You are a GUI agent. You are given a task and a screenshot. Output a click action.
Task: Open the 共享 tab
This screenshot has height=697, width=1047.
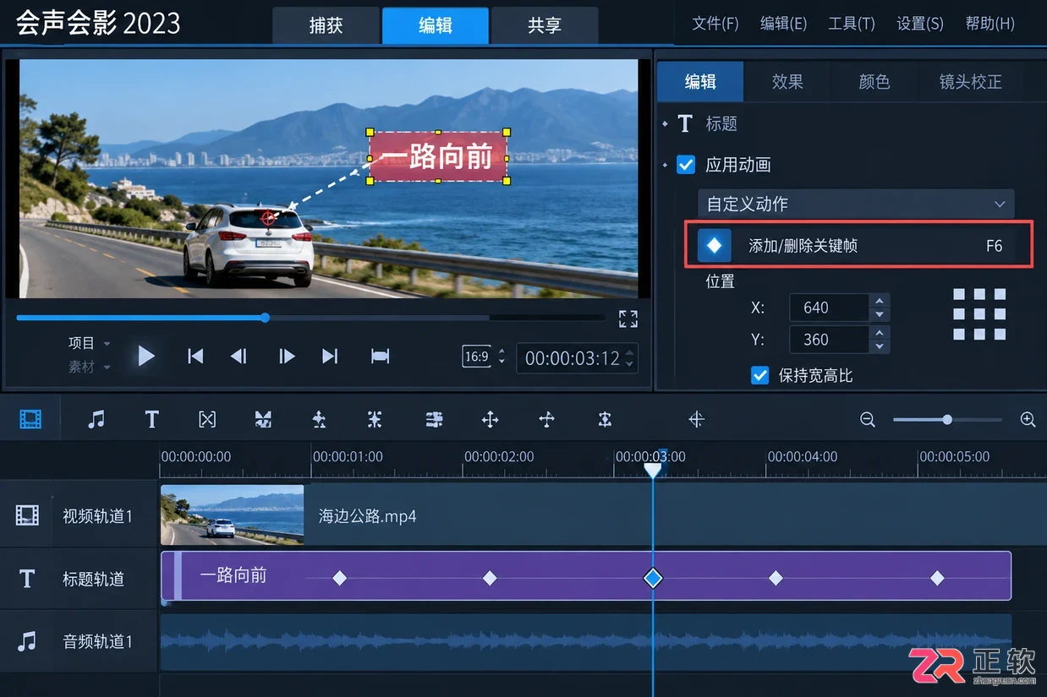(x=544, y=25)
